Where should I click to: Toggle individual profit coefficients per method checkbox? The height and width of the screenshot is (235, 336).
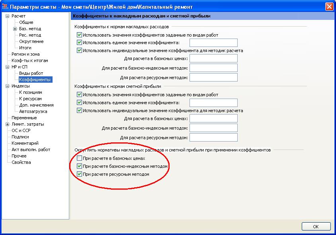pos(79,111)
